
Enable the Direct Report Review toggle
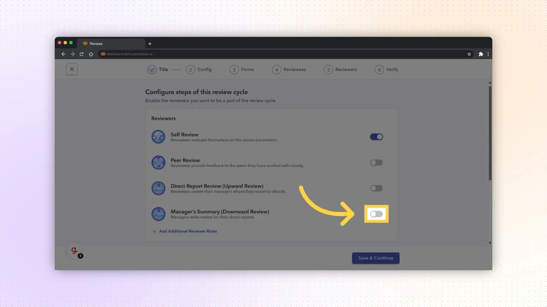point(376,188)
